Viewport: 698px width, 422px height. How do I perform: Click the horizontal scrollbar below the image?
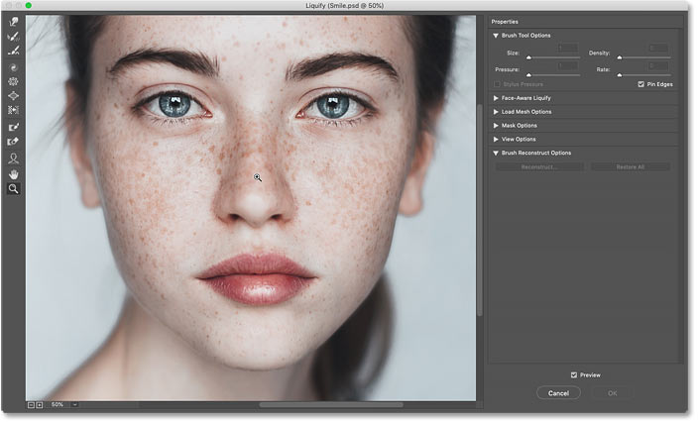click(331, 404)
